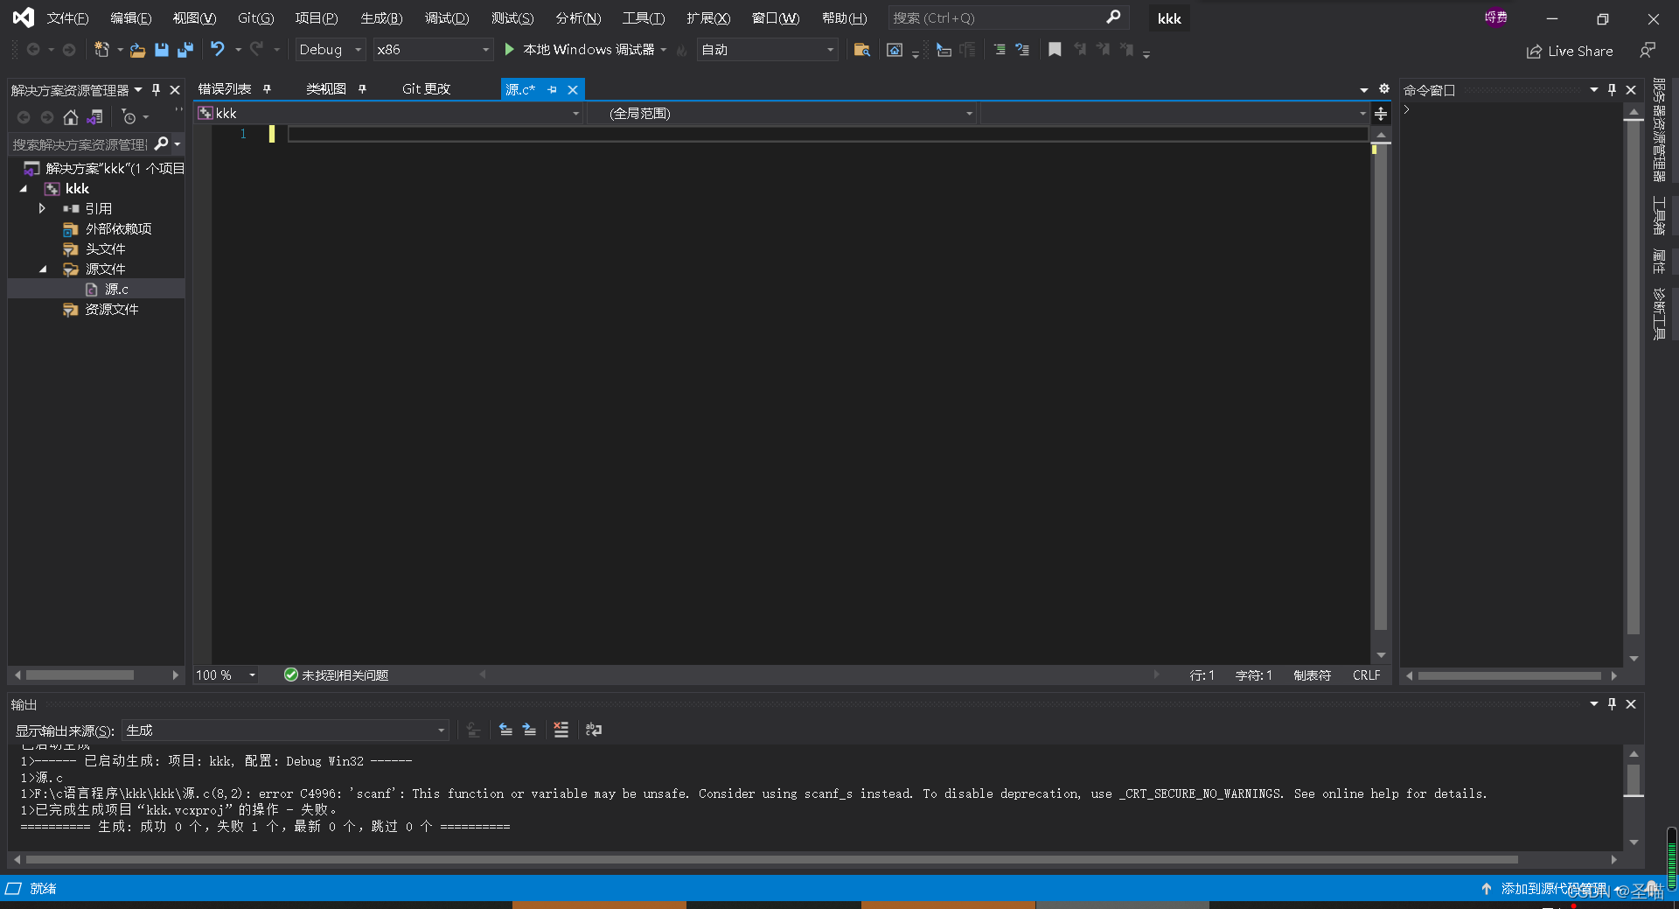The height and width of the screenshot is (909, 1679).
Task: Click the magnifier icon in the top search box
Action: (x=1113, y=17)
